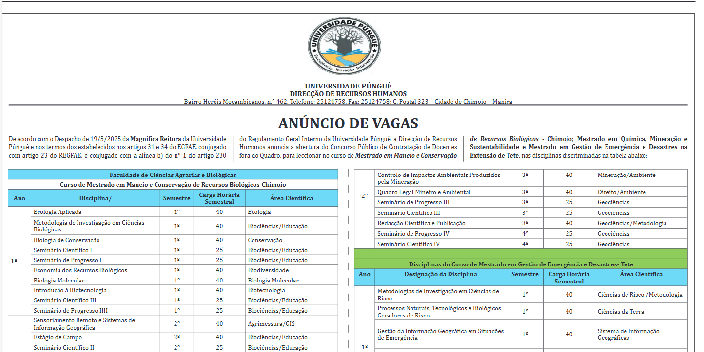Image resolution: width=704 pixels, height=352 pixels.
Task: Click 'Metodologias de Investigação em Ciências de Risco'
Action: tap(441, 295)
